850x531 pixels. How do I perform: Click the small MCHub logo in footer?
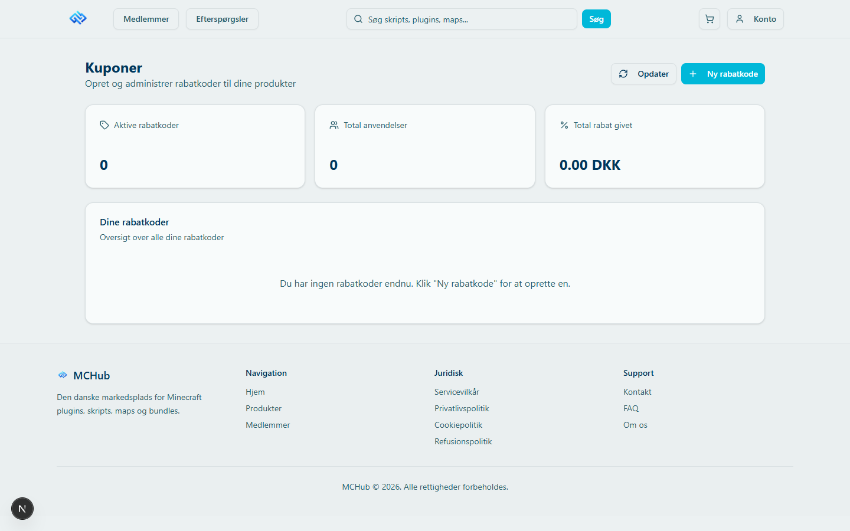coord(63,375)
